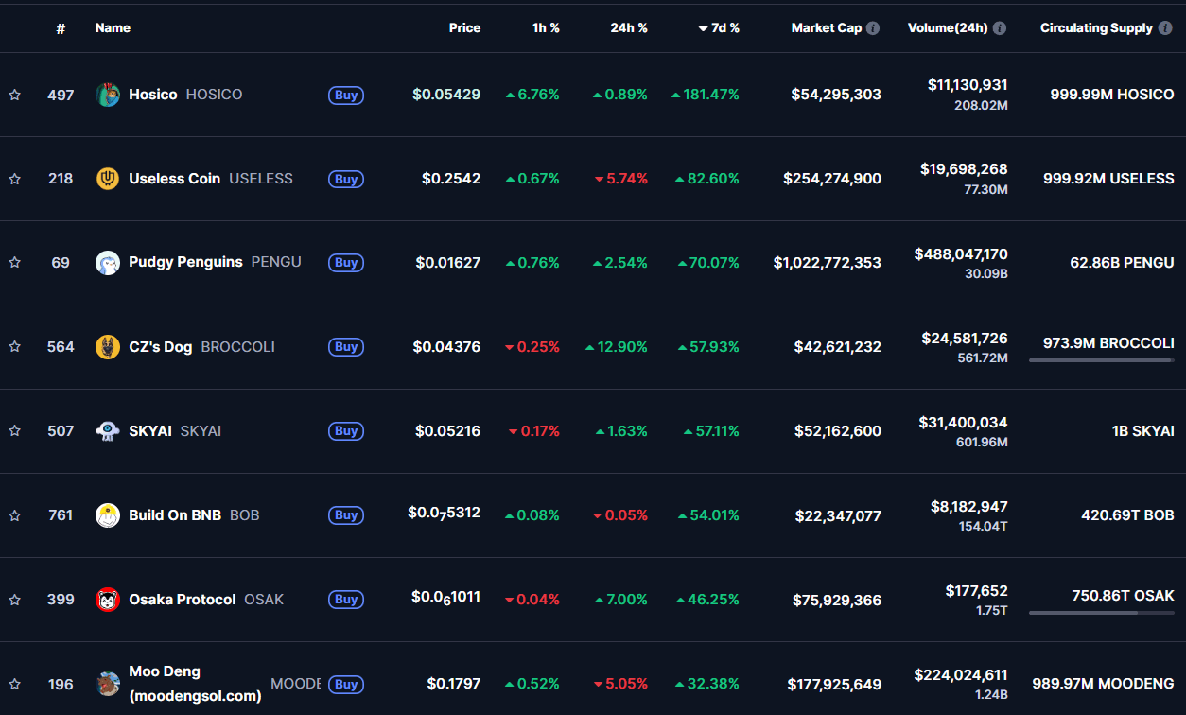Toggle the favorite star for CZ's Dog
The width and height of the screenshot is (1186, 715).
pos(14,346)
